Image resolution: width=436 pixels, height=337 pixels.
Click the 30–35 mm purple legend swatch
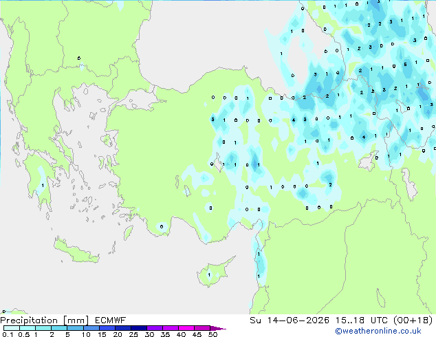pos(155,328)
